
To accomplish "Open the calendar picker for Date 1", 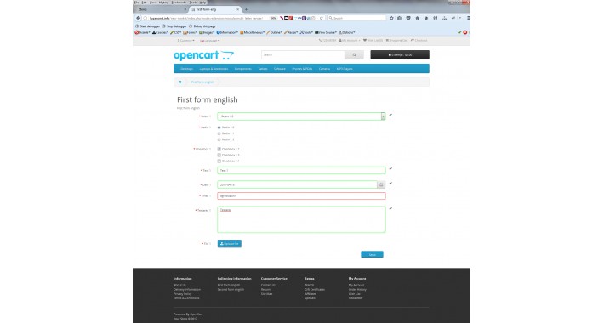I will click(x=381, y=184).
